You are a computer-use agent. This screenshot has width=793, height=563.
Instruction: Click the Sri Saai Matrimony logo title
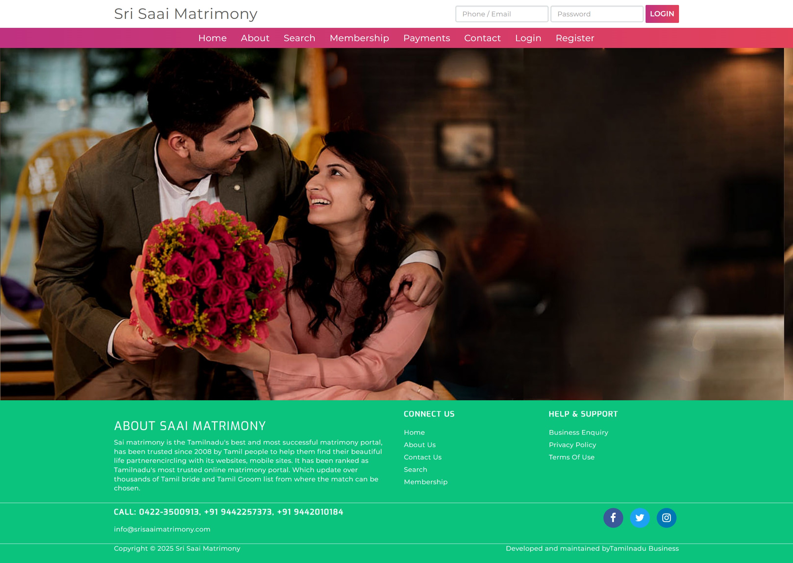pyautogui.click(x=185, y=14)
